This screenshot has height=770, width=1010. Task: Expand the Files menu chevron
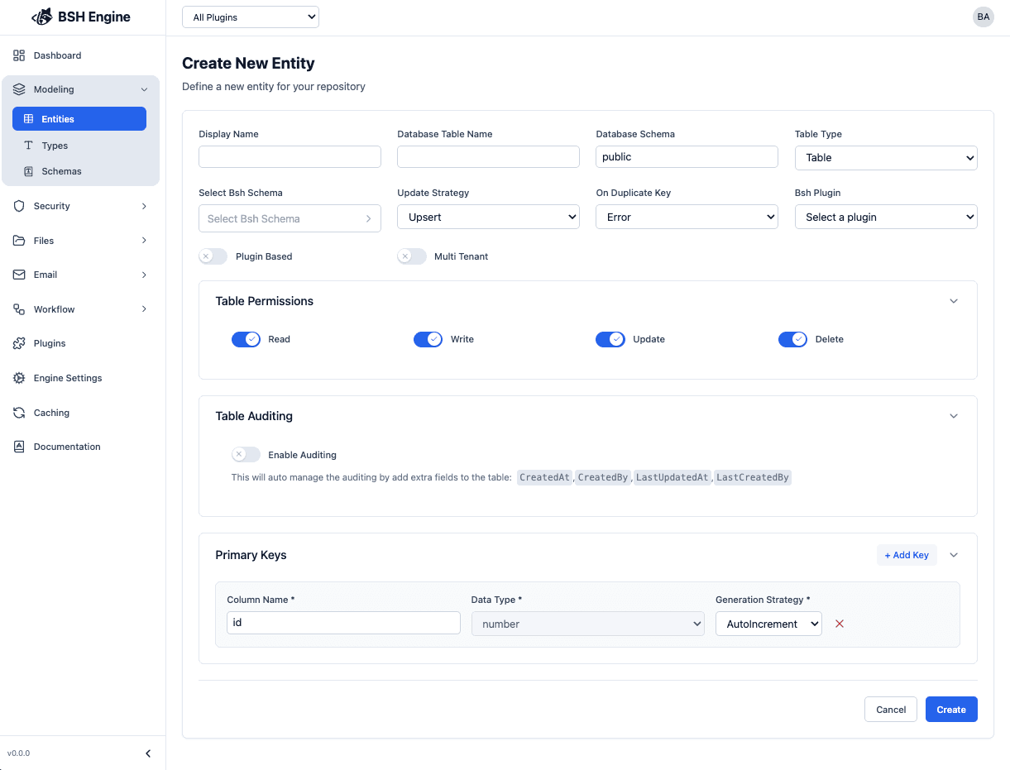tap(144, 241)
